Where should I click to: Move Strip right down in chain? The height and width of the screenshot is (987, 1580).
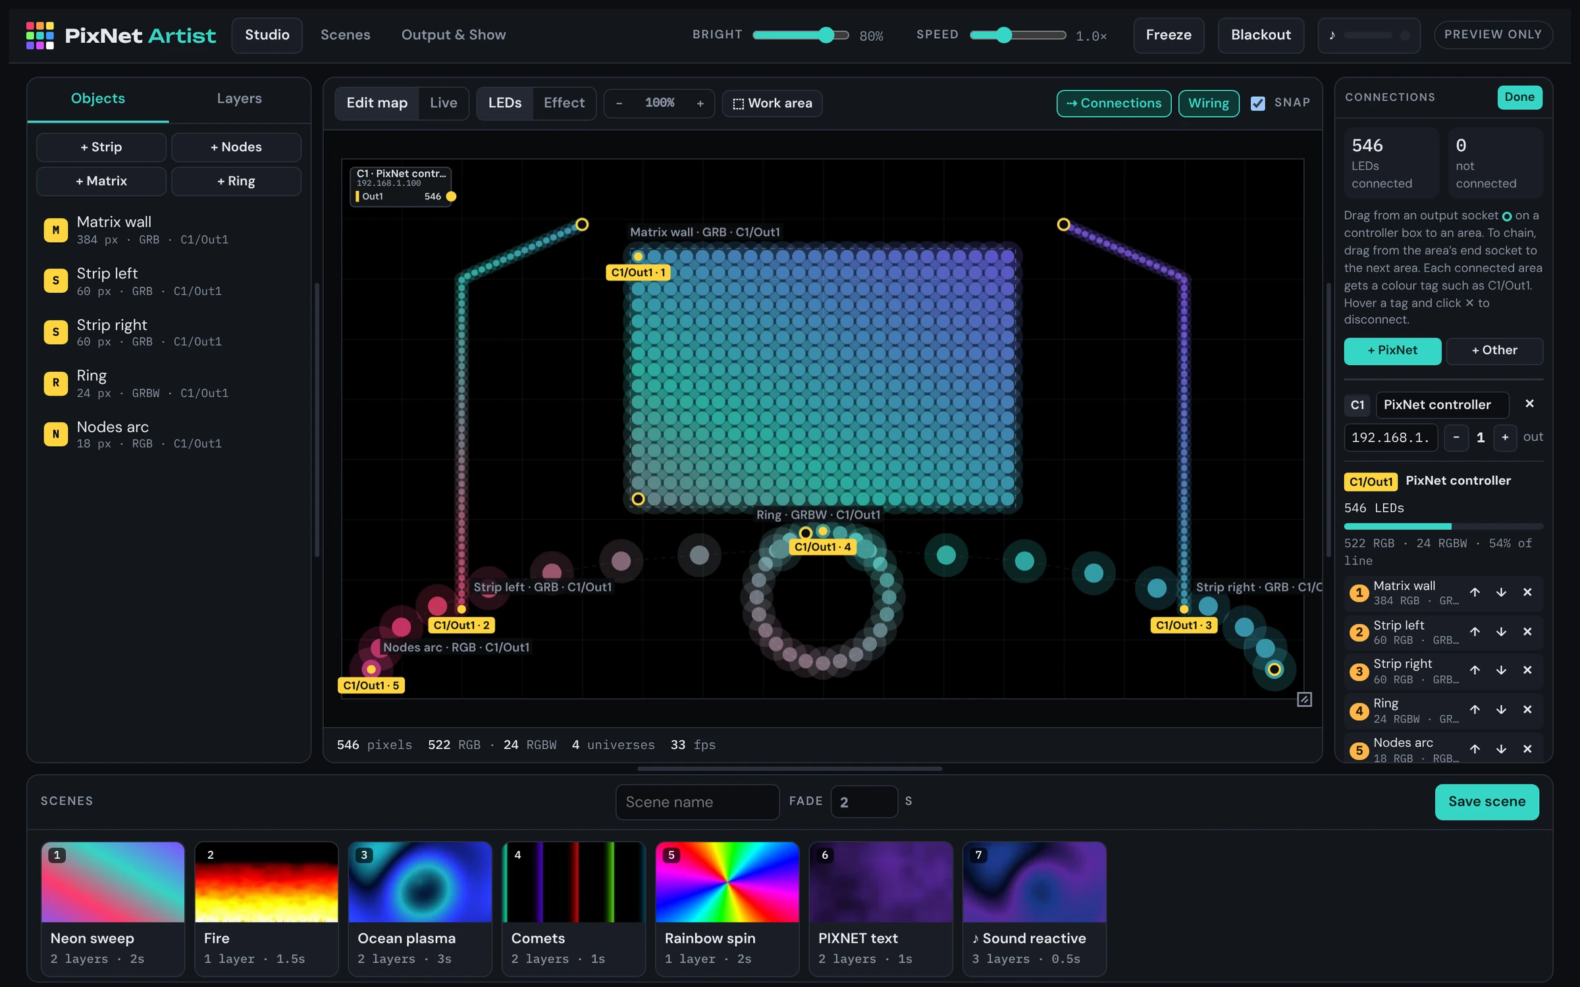1501,670
